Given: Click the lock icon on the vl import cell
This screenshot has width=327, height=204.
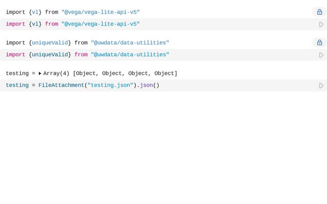Looking at the screenshot, I should point(319,12).
